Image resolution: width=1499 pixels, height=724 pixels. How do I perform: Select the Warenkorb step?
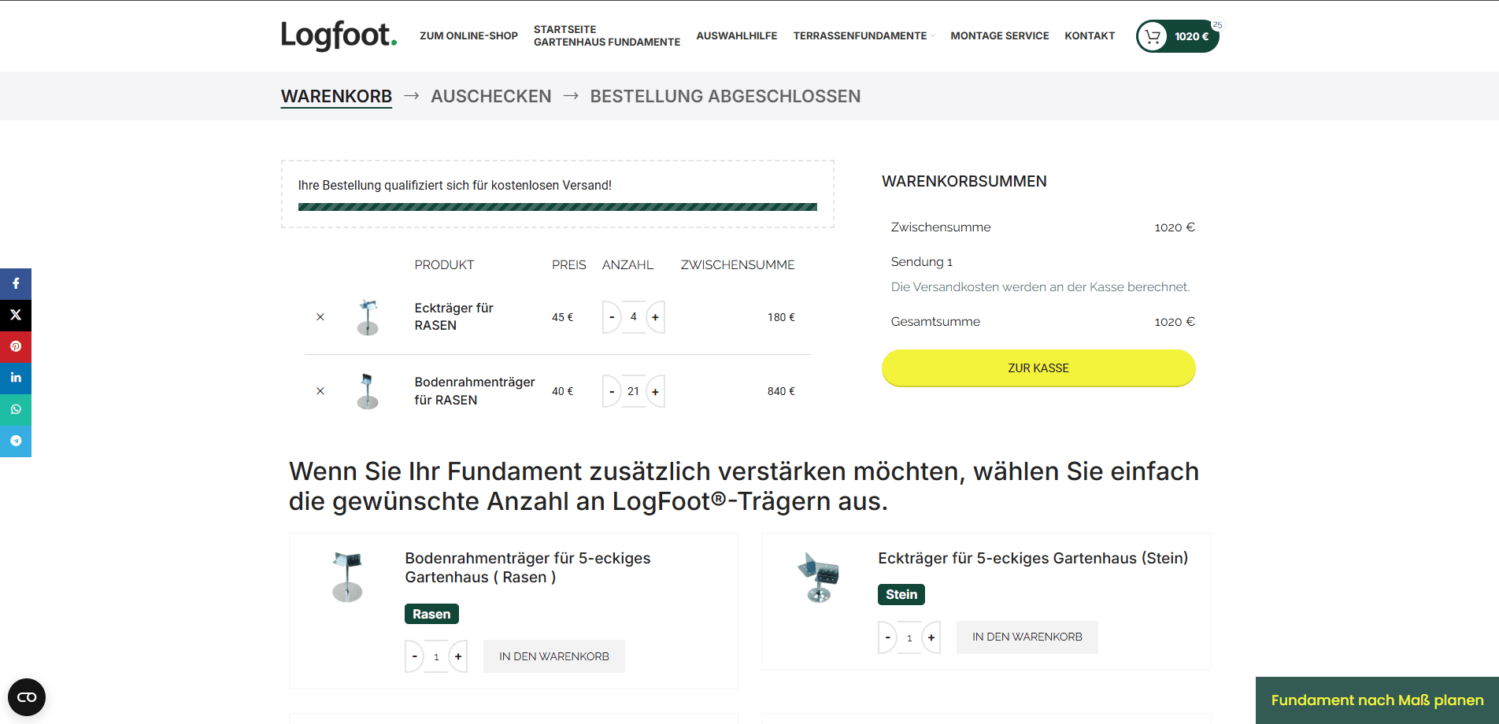(x=336, y=96)
